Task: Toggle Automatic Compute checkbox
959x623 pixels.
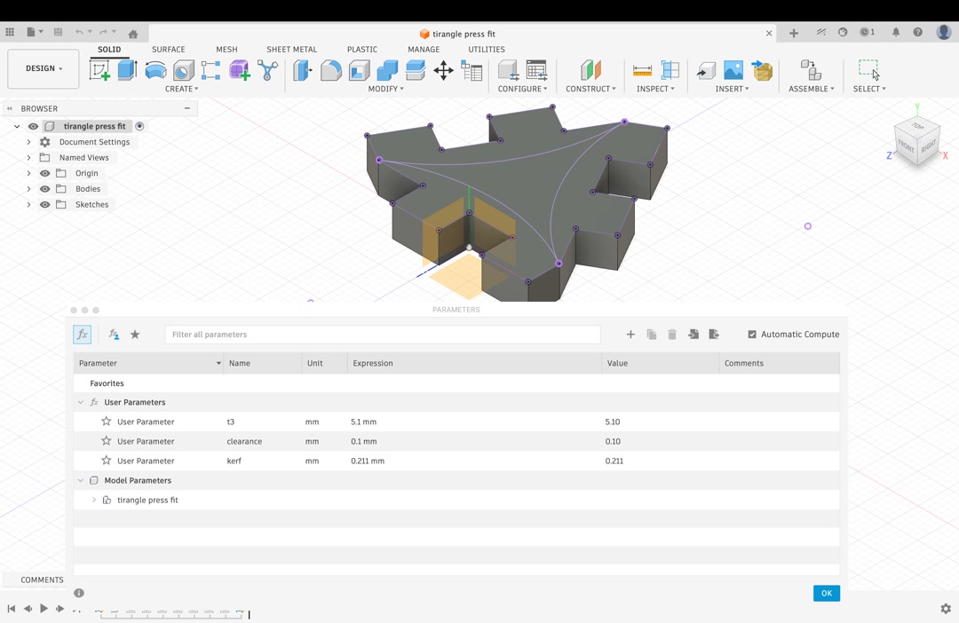Action: click(752, 335)
